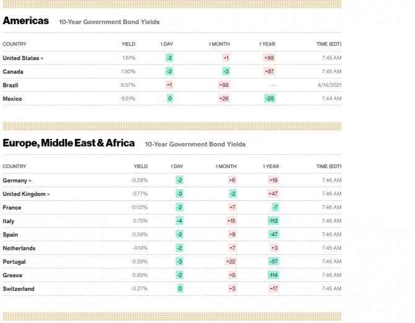Viewport: 415px width, 323px height.
Task: Click Brazil's +98 one-month change badge
Action: pyautogui.click(x=224, y=85)
